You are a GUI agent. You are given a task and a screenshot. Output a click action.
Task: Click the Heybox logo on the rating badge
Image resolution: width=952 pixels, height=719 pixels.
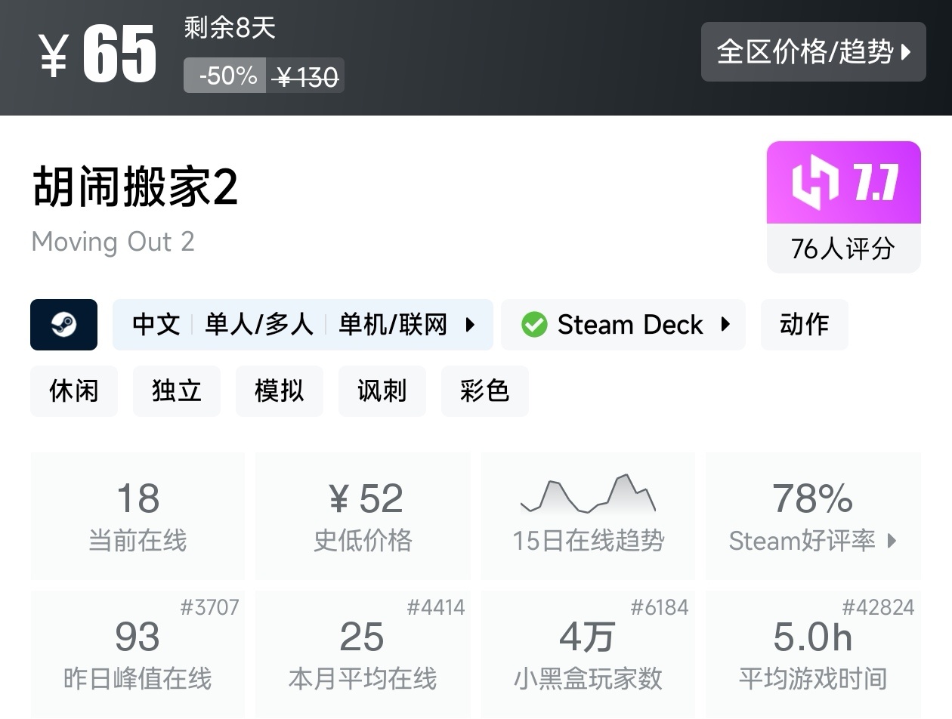coord(814,184)
